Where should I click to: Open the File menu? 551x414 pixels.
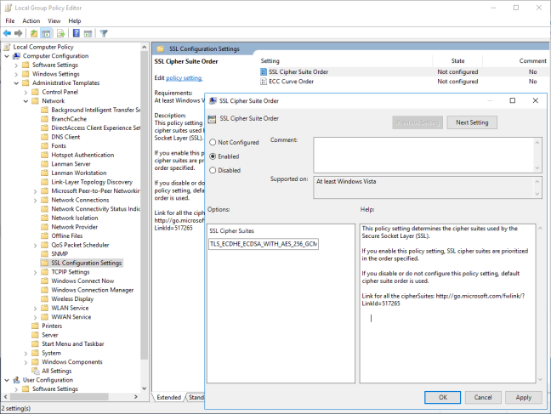point(10,20)
